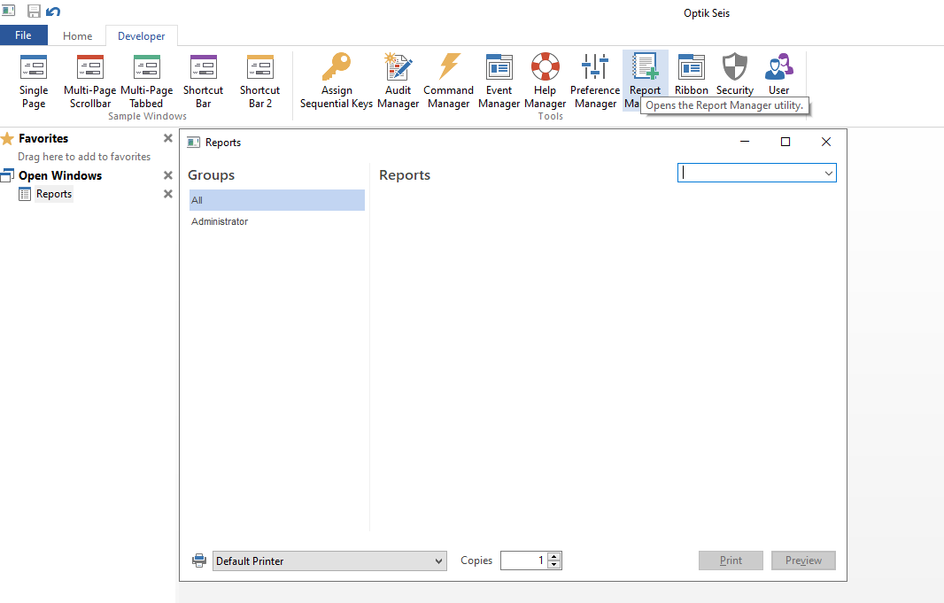Click into the reports search text field
Image resolution: width=944 pixels, height=603 pixels.
click(x=749, y=174)
